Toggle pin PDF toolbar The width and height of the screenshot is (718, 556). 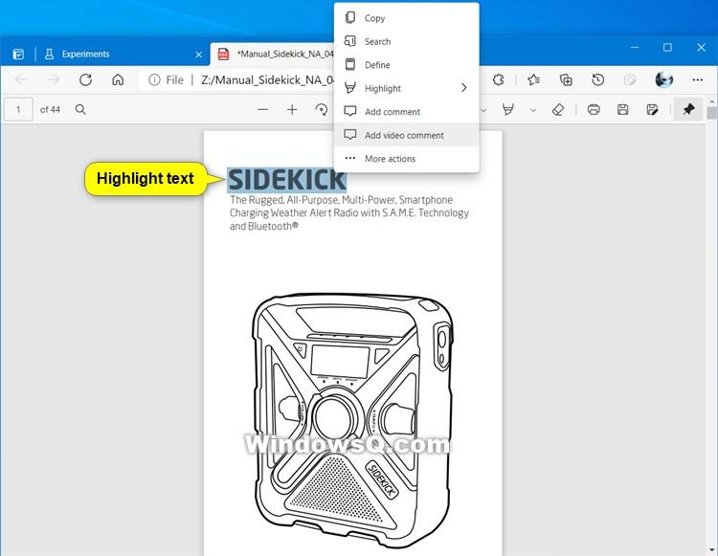688,109
